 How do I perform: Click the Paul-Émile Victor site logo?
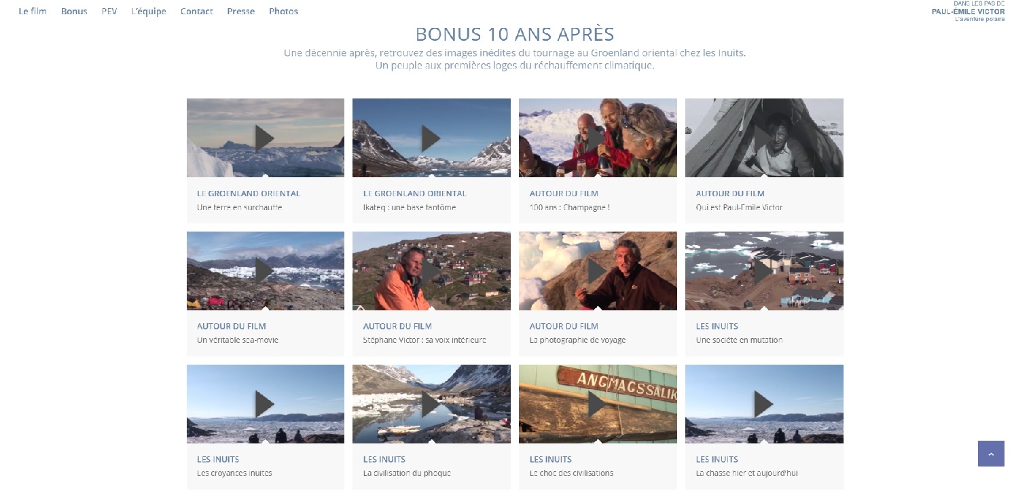coord(969,11)
